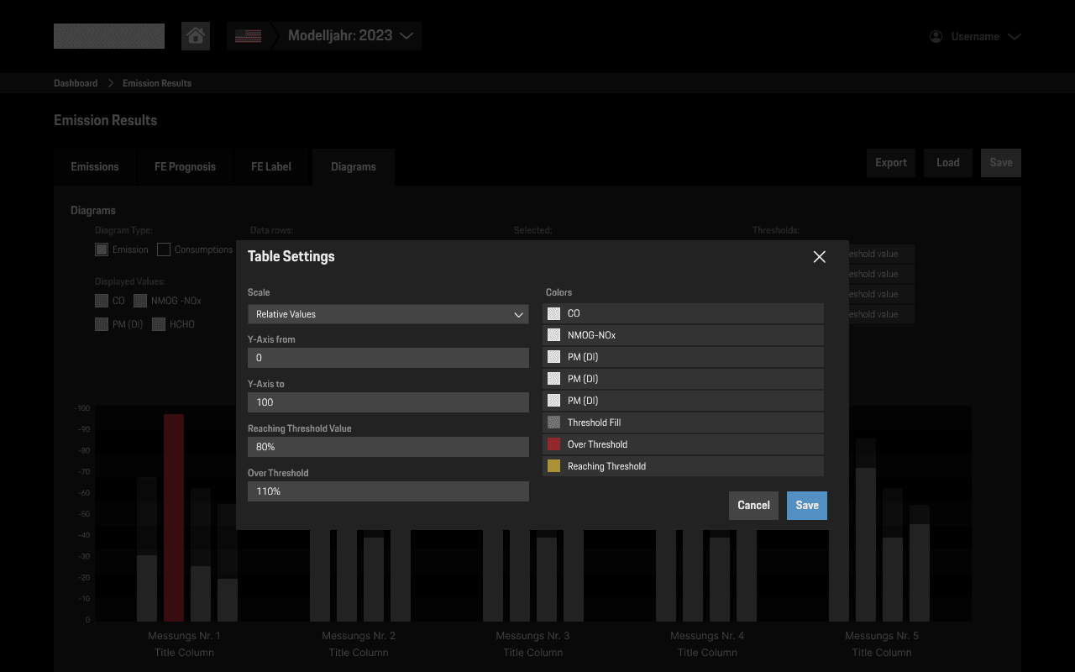This screenshot has height=672, width=1075.
Task: Check the Consumptions checkbox
Action: 163,249
